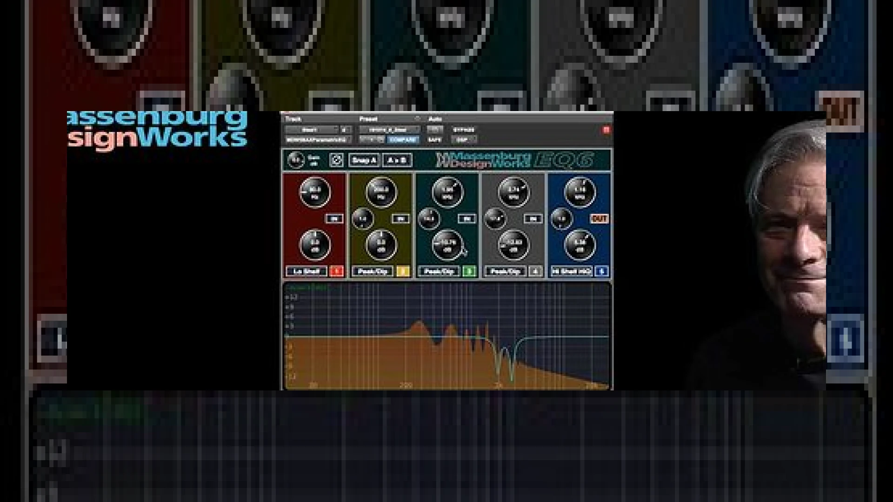The height and width of the screenshot is (502, 893).
Task: Click gray band frequency knob
Action: coord(513,192)
